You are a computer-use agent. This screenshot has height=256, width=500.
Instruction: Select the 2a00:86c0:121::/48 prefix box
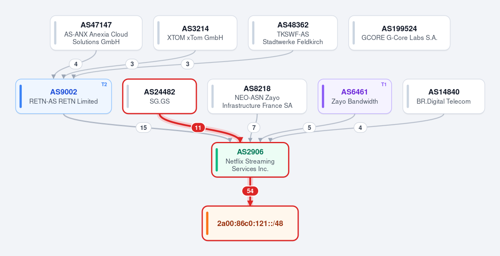coord(250,223)
